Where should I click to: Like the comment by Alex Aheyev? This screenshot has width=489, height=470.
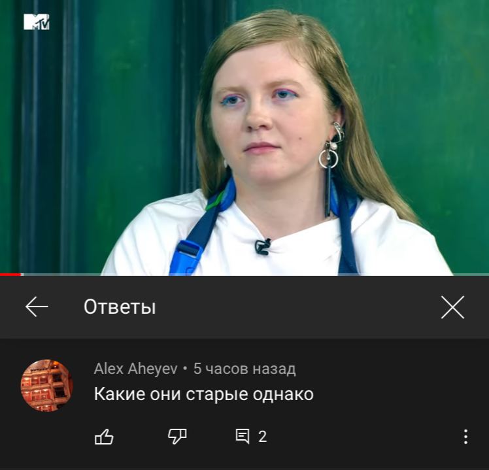click(x=104, y=436)
